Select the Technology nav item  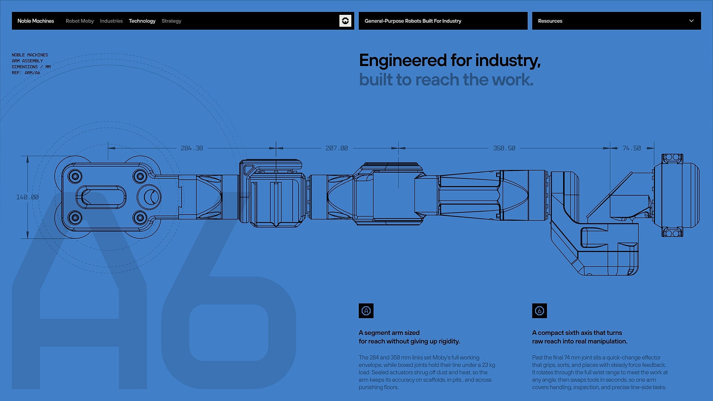click(x=142, y=21)
